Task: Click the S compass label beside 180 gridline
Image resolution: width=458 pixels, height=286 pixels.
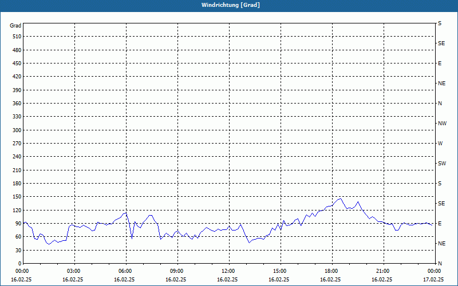Action: (x=440, y=184)
